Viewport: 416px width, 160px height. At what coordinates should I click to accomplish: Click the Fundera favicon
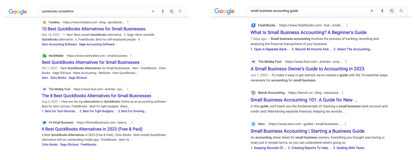(x=44, y=22)
